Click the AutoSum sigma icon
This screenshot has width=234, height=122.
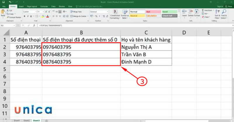(x=202, y=11)
